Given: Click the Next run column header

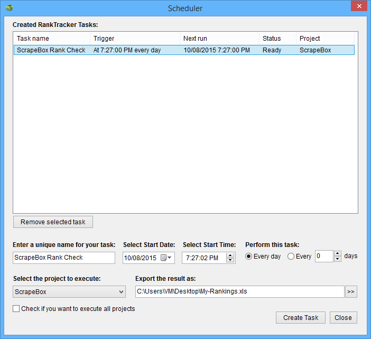Looking at the screenshot, I should tap(219, 39).
